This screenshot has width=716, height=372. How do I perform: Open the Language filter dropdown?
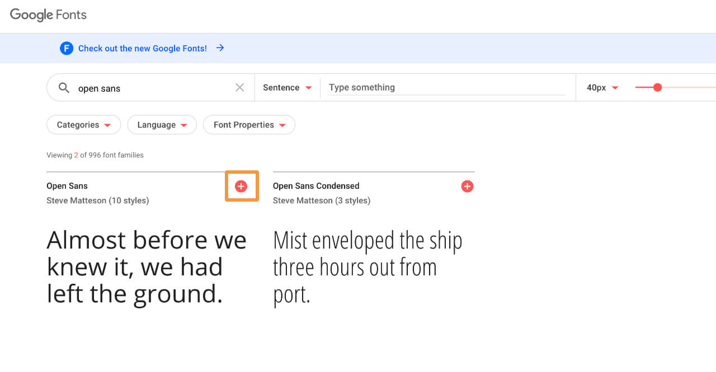(x=162, y=125)
